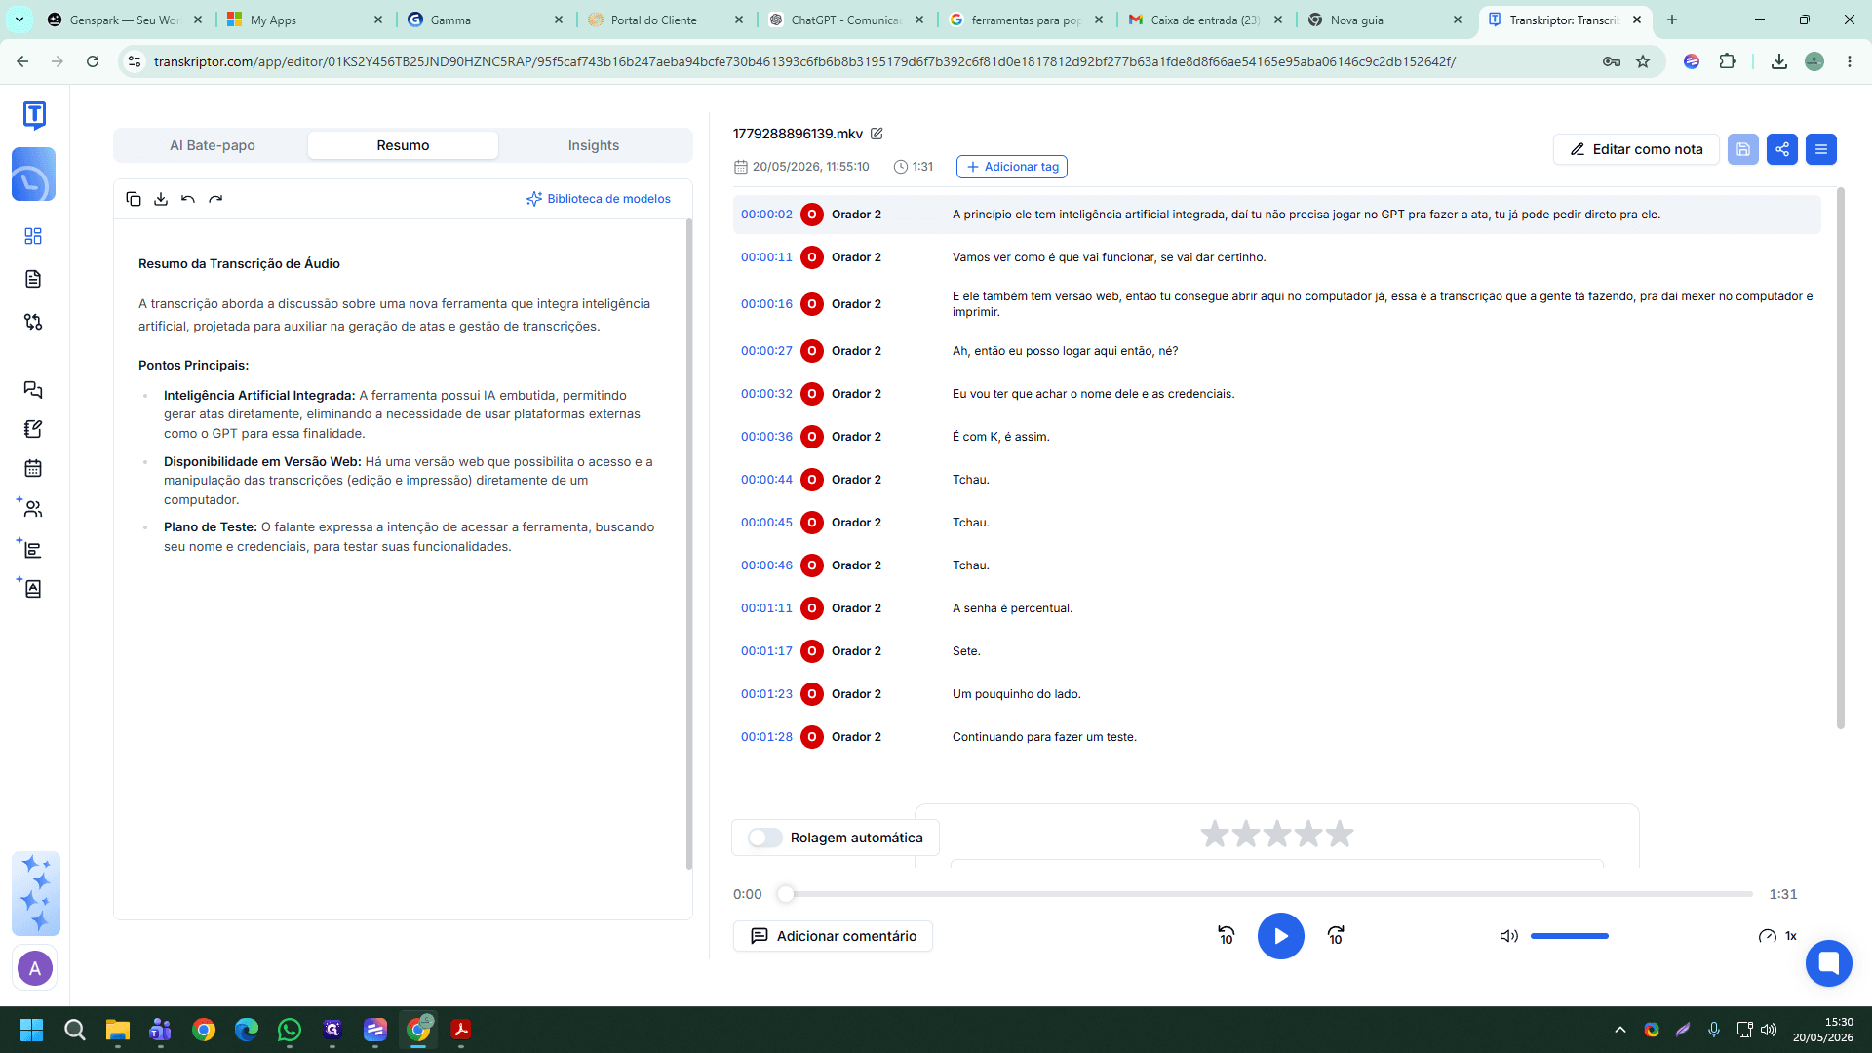Select the Resumo tab
Viewport: 1872px width, 1053px height.
(x=403, y=145)
